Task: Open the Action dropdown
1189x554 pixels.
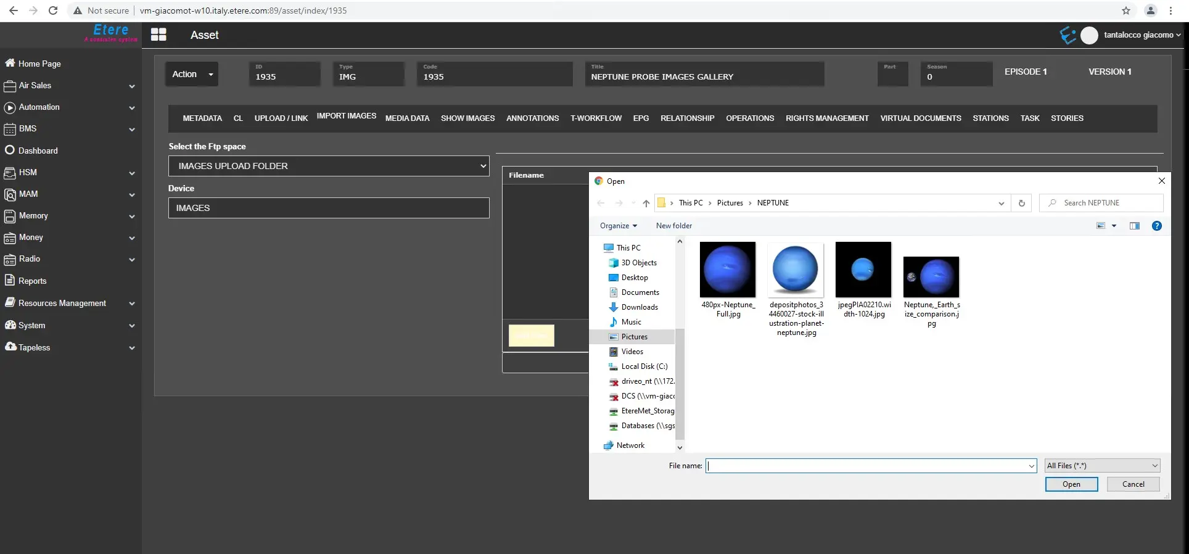Action: (x=192, y=74)
